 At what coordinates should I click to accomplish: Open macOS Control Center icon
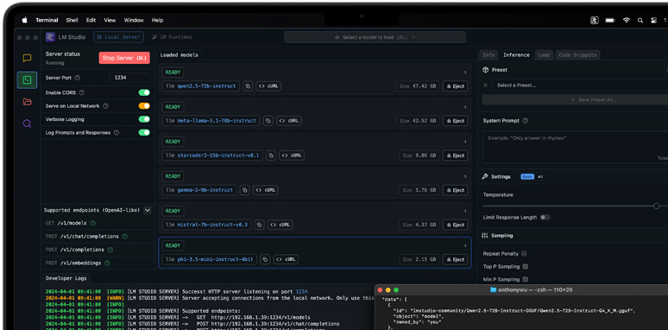click(x=654, y=20)
